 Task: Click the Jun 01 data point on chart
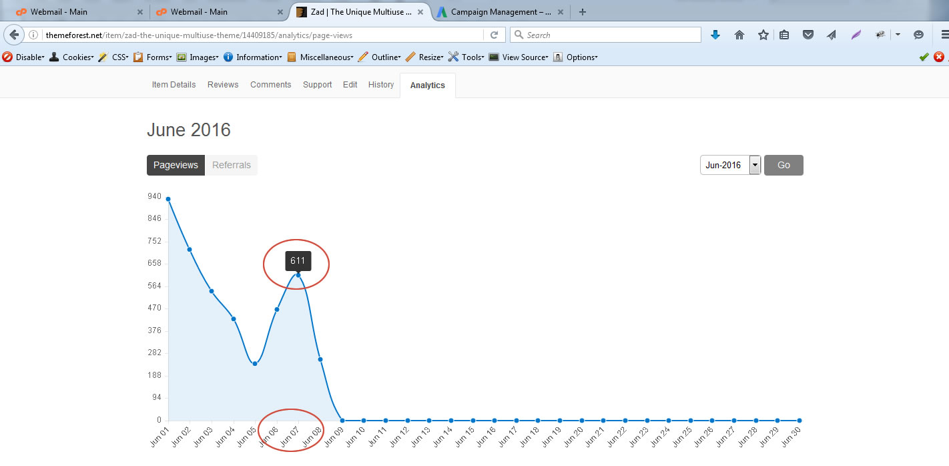coord(168,199)
